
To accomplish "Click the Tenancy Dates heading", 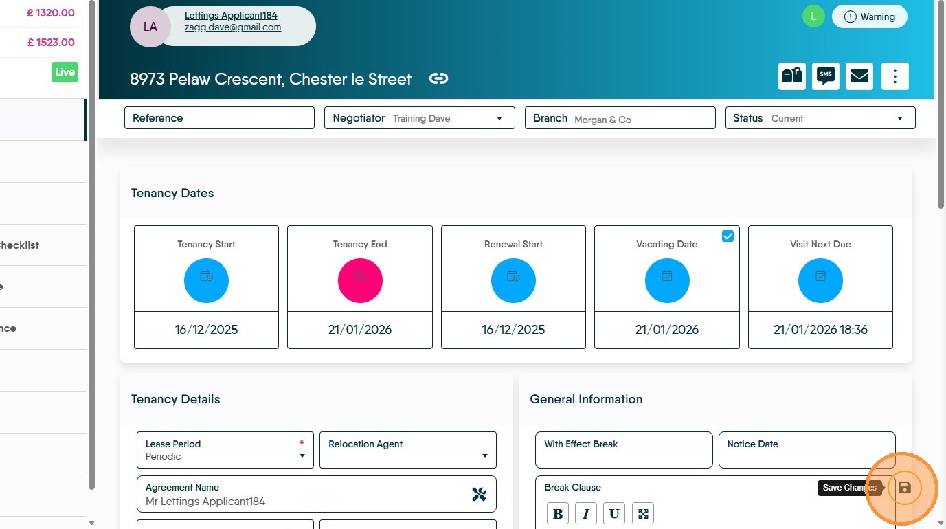I will 172,193.
